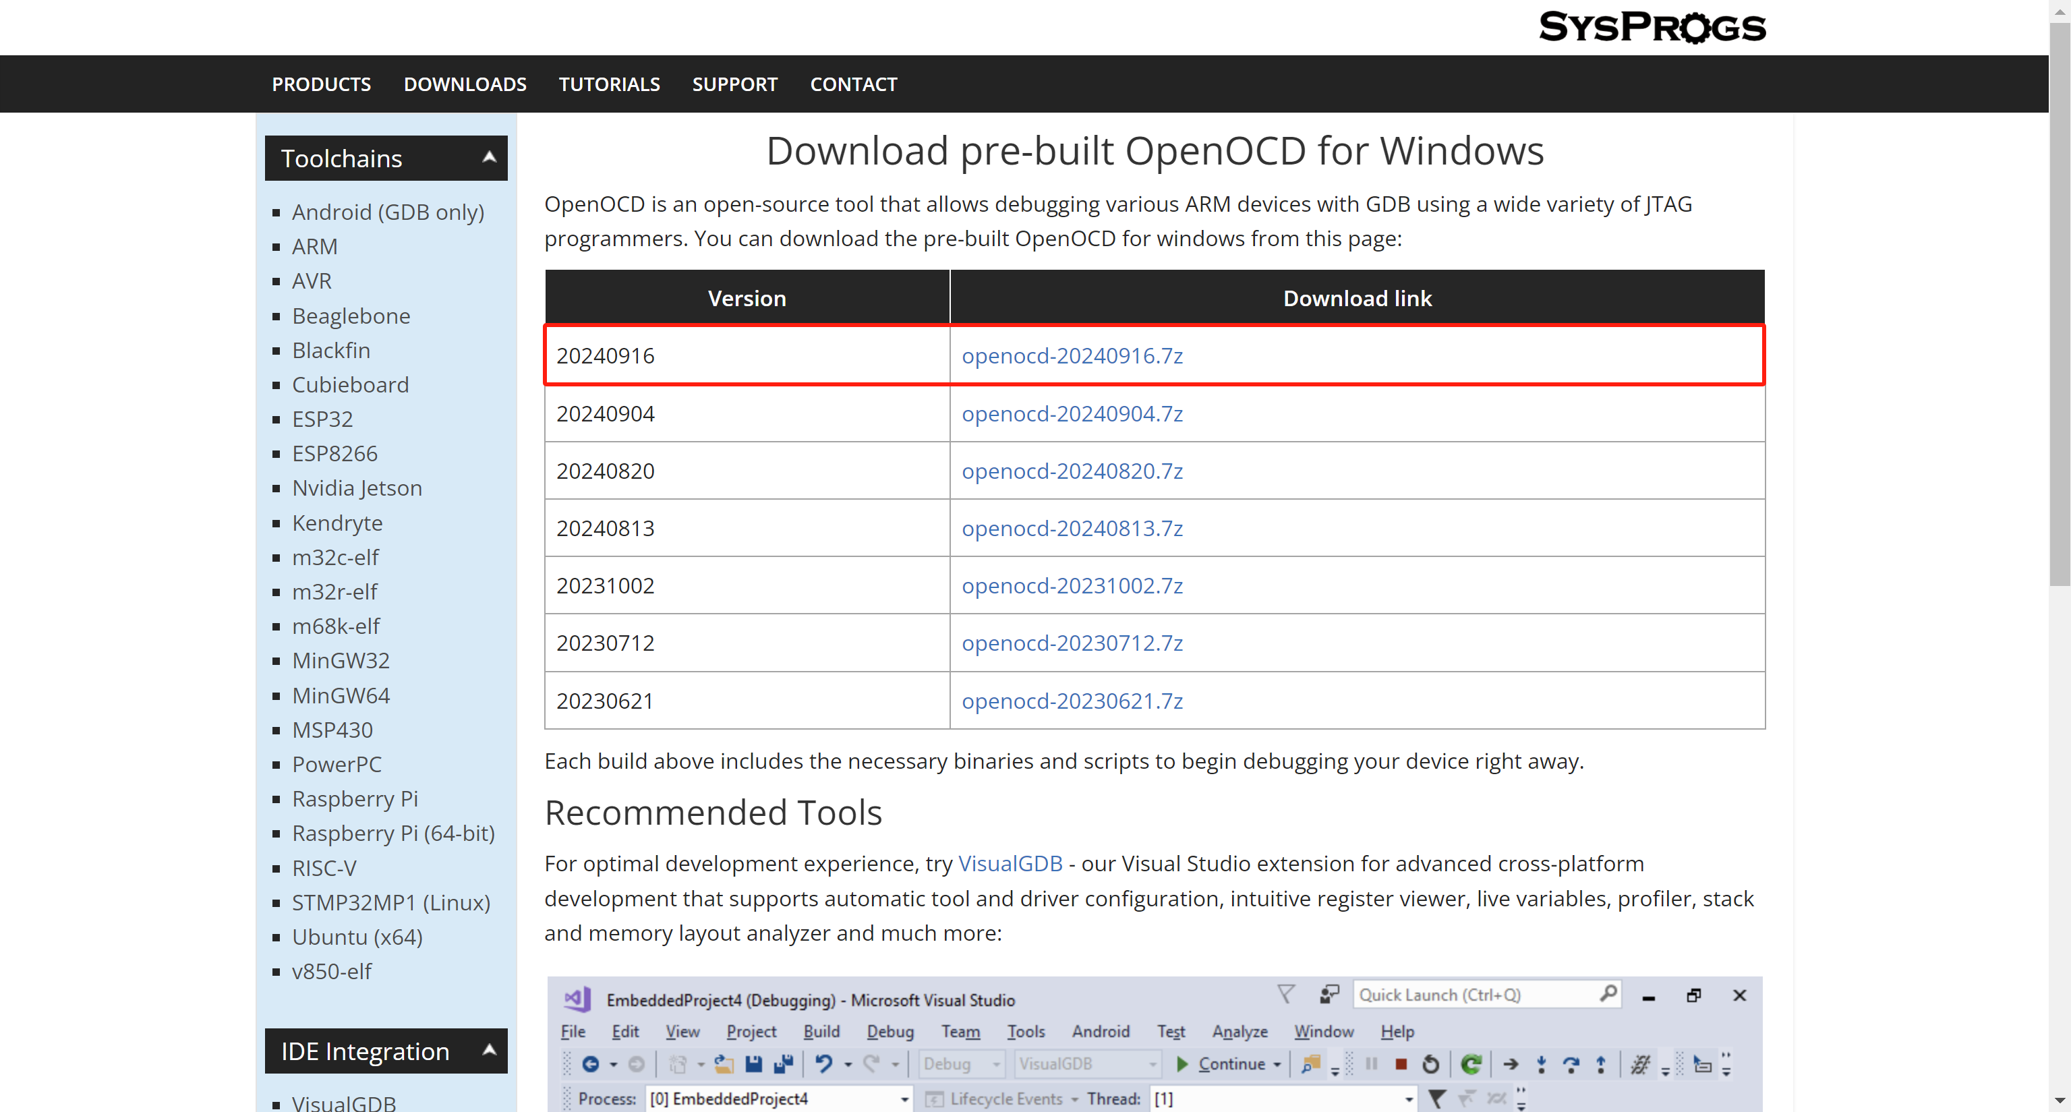Click the Quick Launch magnifier icon

pyautogui.click(x=1608, y=994)
